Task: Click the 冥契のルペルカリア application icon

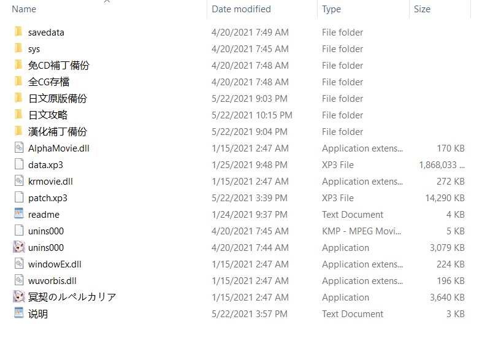Action: coord(19,297)
